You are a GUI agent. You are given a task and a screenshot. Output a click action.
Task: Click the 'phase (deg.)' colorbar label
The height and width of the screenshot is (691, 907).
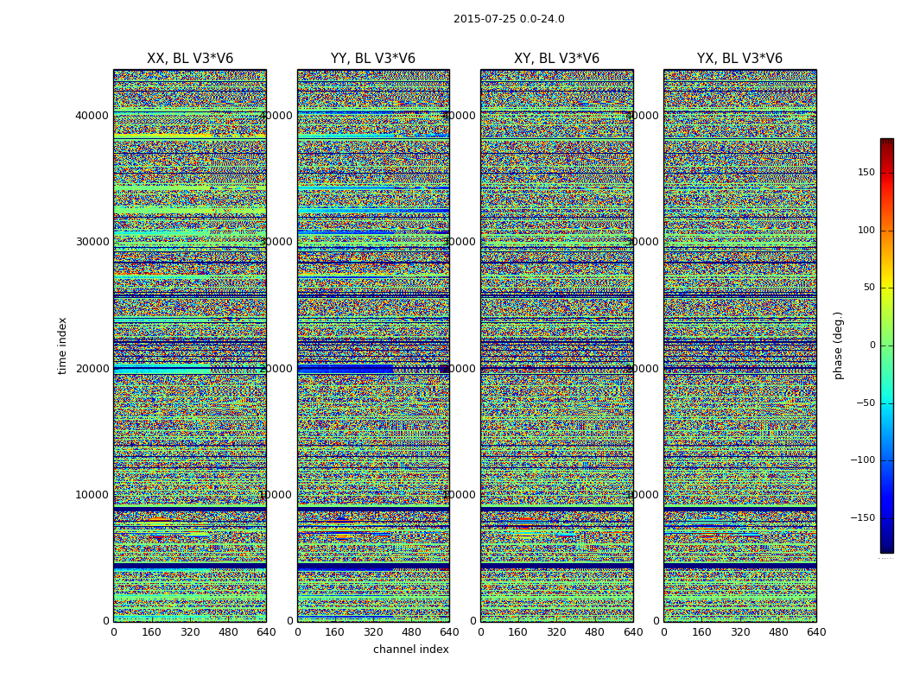838,345
